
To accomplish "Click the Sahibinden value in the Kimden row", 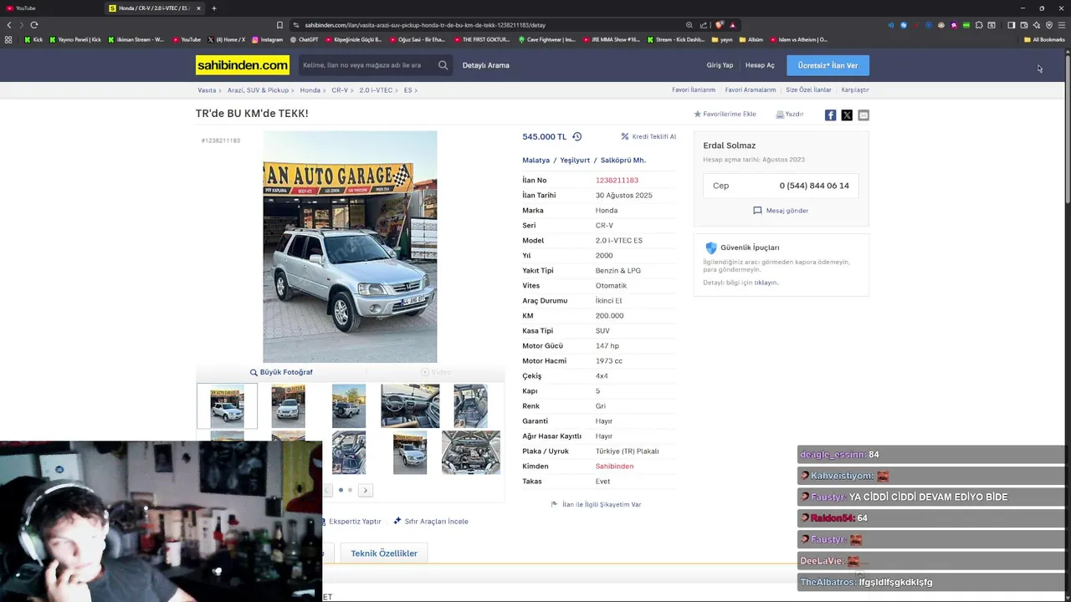I will (614, 467).
